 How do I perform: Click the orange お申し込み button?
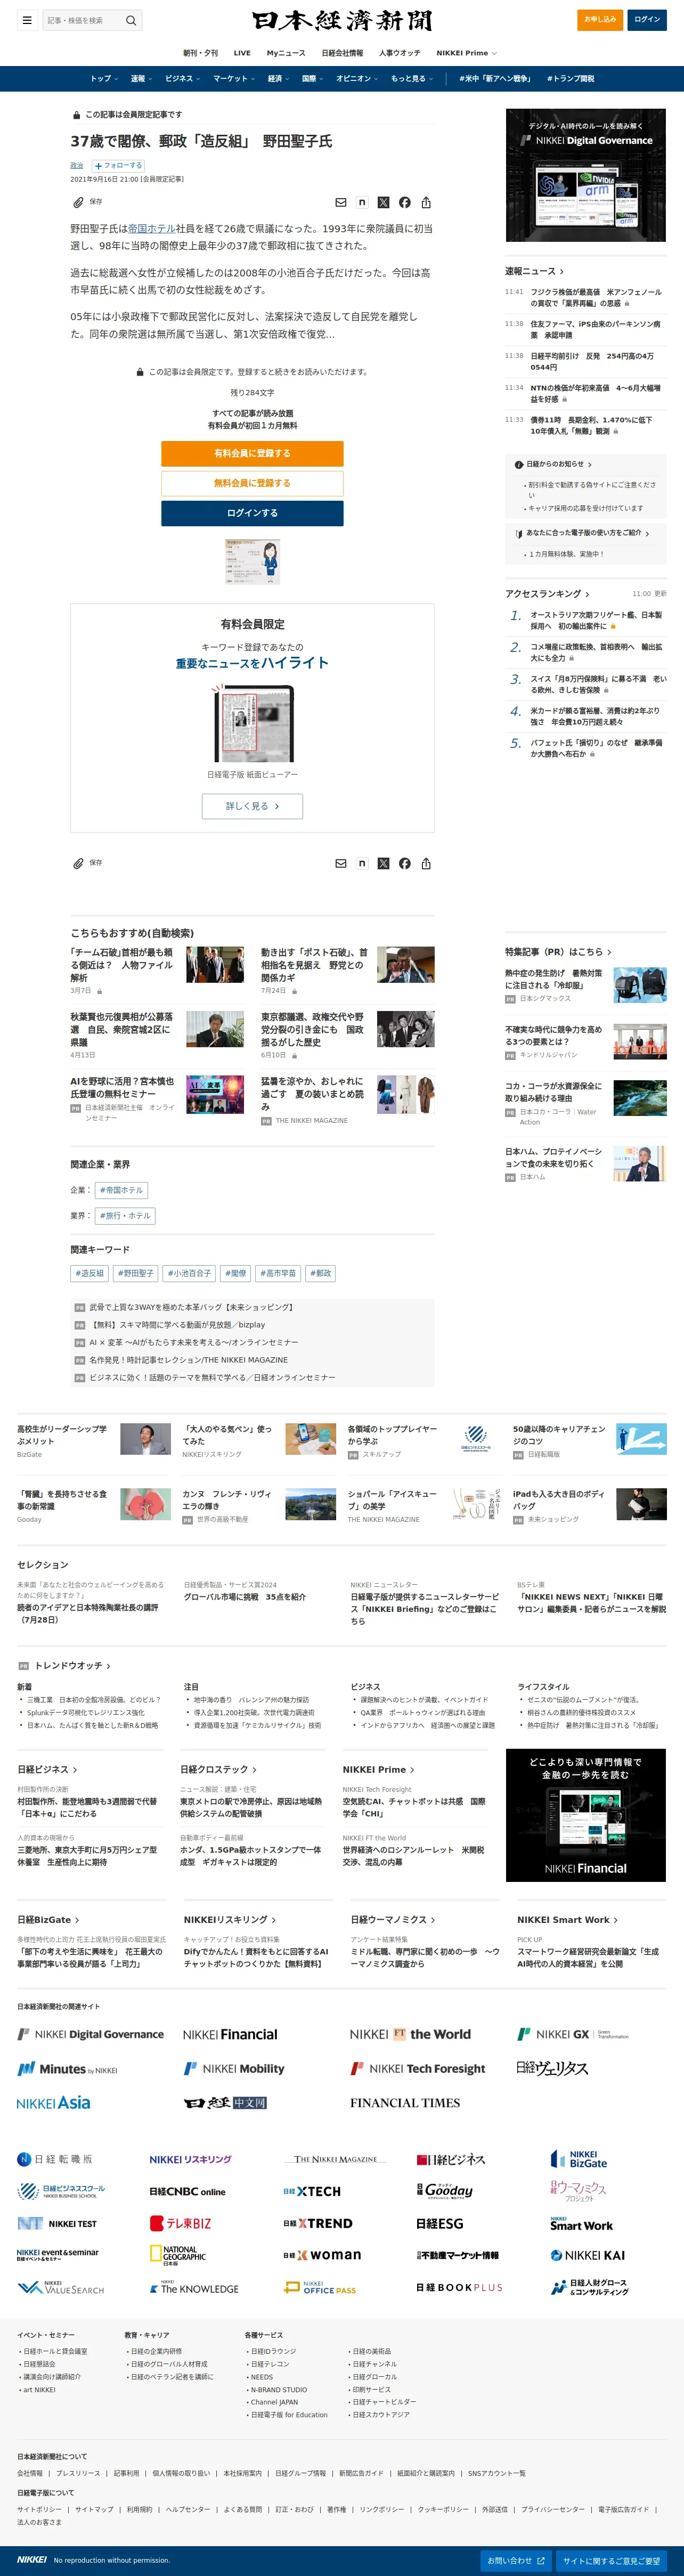click(x=600, y=19)
